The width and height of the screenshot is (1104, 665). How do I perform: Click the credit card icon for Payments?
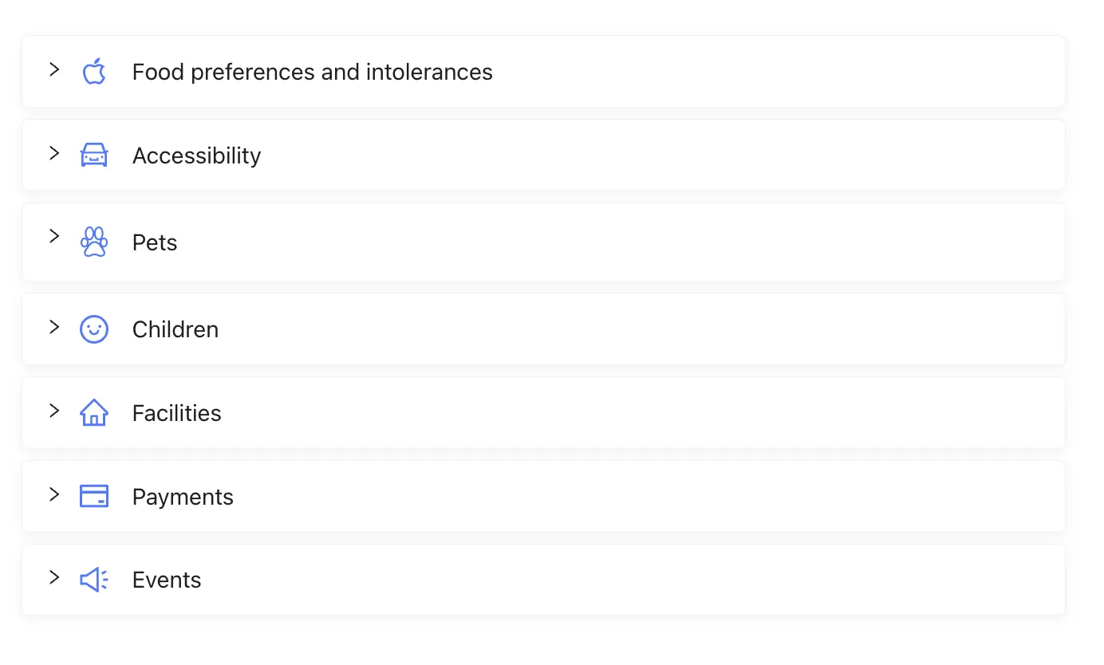point(94,496)
